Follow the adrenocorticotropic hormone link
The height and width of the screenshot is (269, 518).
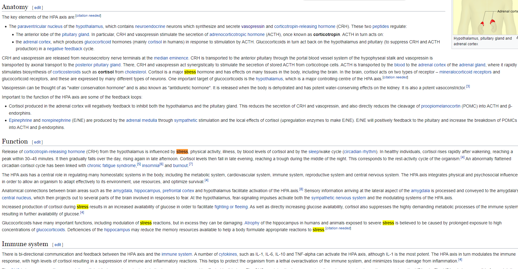click(237, 34)
